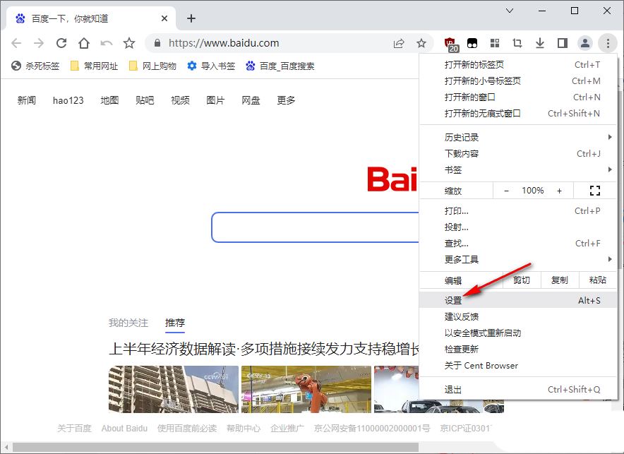This screenshot has height=454, width=624.
Task: Increase zoom with the plus button
Action: pos(559,191)
